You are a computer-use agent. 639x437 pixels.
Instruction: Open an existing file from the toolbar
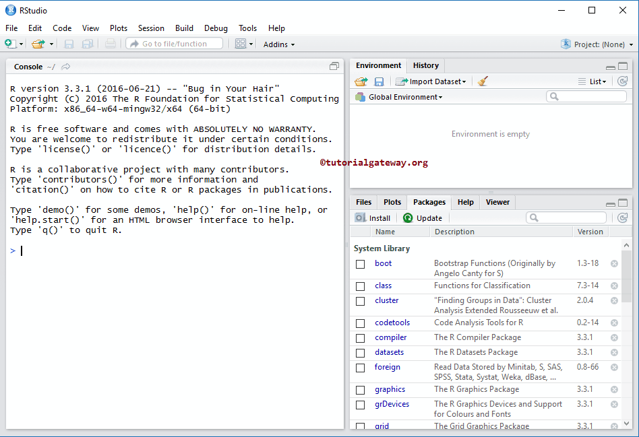click(38, 44)
